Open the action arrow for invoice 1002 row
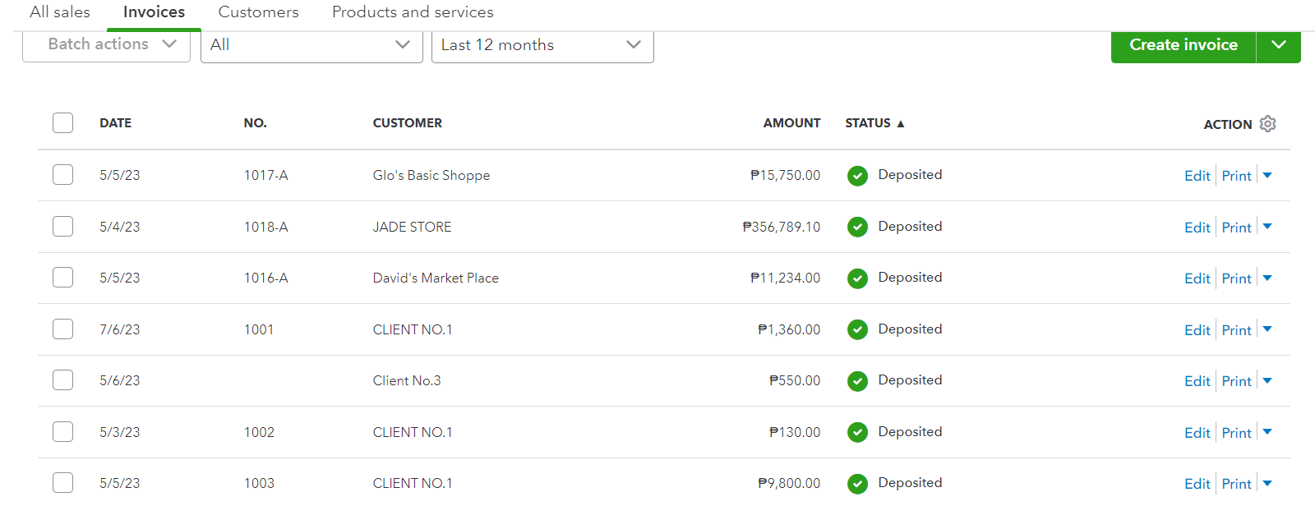1315x506 pixels. coord(1267,432)
